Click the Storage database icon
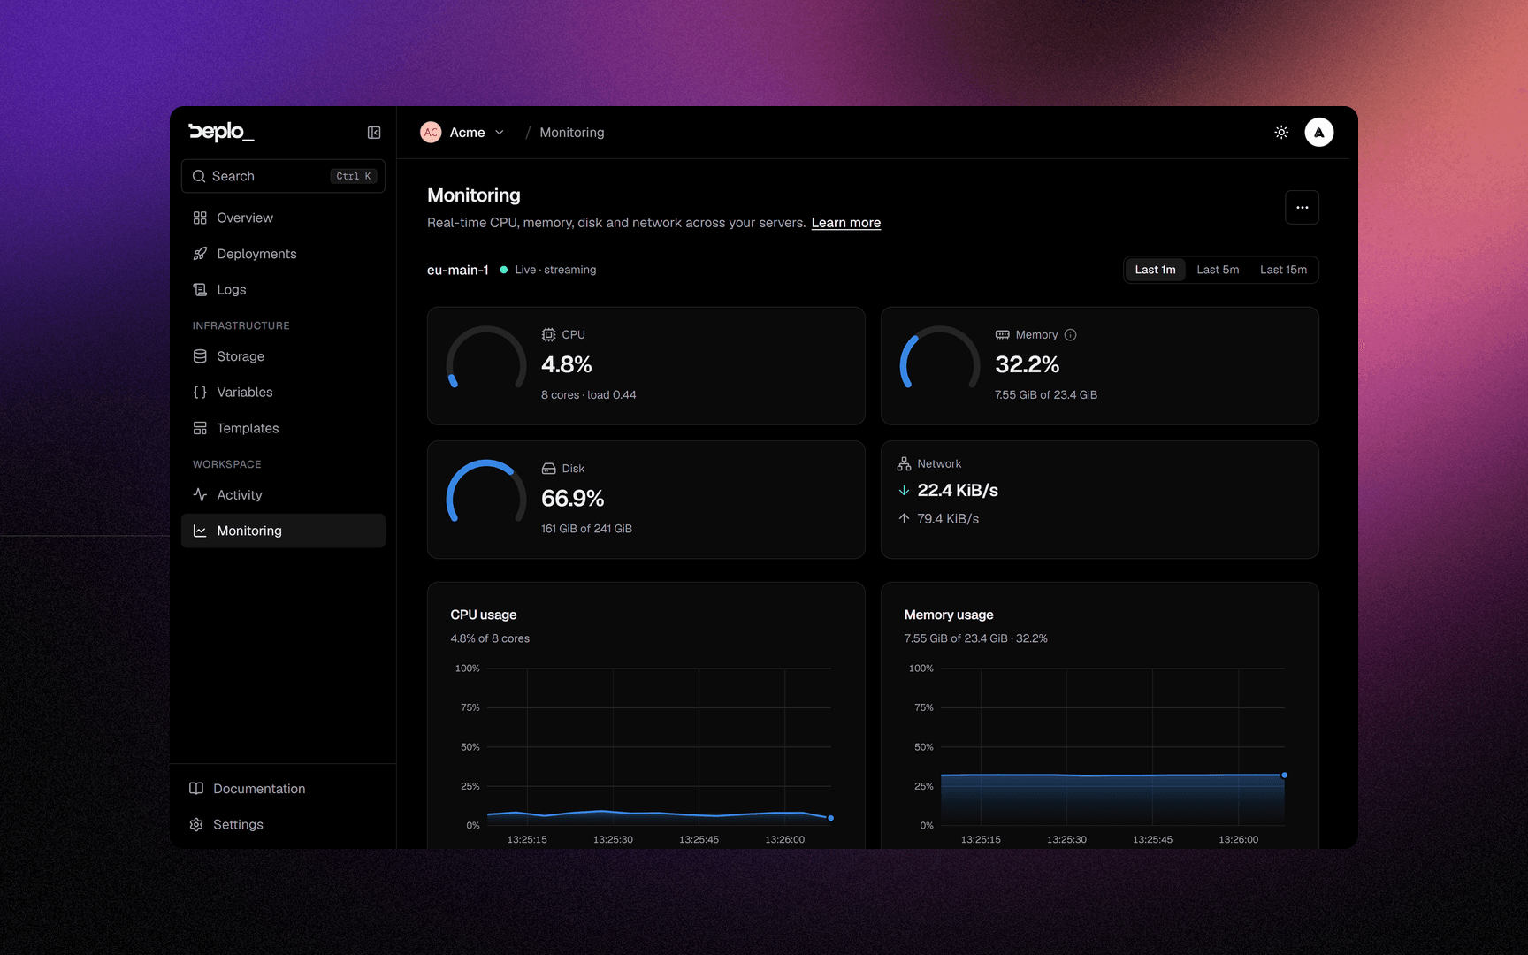The height and width of the screenshot is (955, 1528). click(200, 356)
